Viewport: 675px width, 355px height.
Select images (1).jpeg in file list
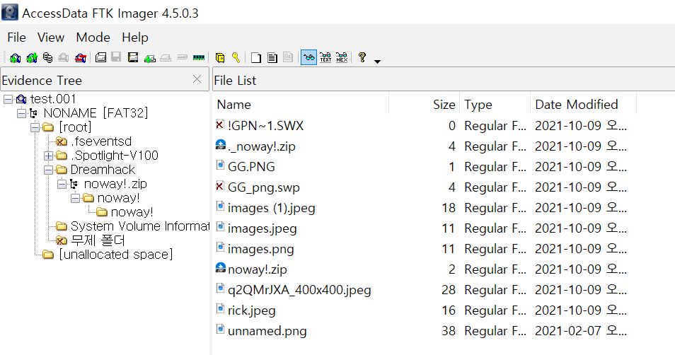point(272,208)
